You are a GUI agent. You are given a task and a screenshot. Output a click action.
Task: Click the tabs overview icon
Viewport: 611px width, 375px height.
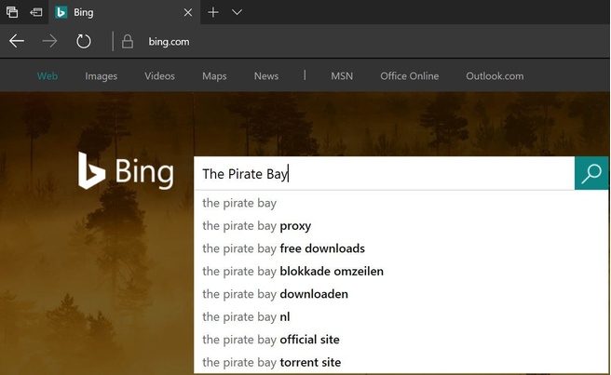(12, 12)
